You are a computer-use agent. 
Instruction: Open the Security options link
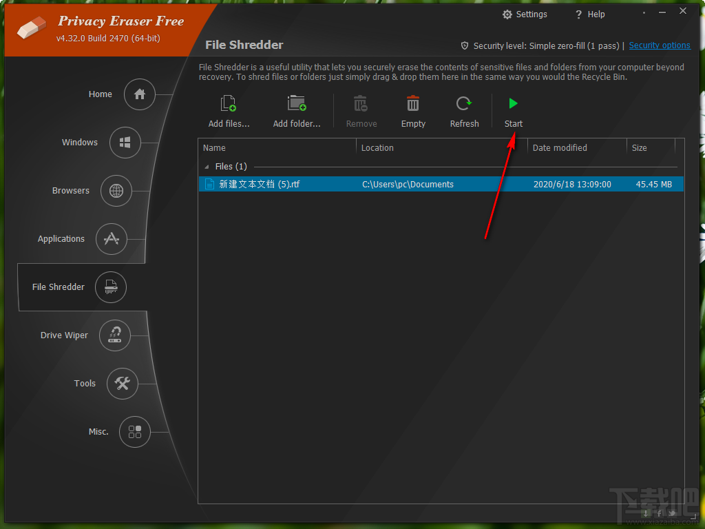click(659, 45)
